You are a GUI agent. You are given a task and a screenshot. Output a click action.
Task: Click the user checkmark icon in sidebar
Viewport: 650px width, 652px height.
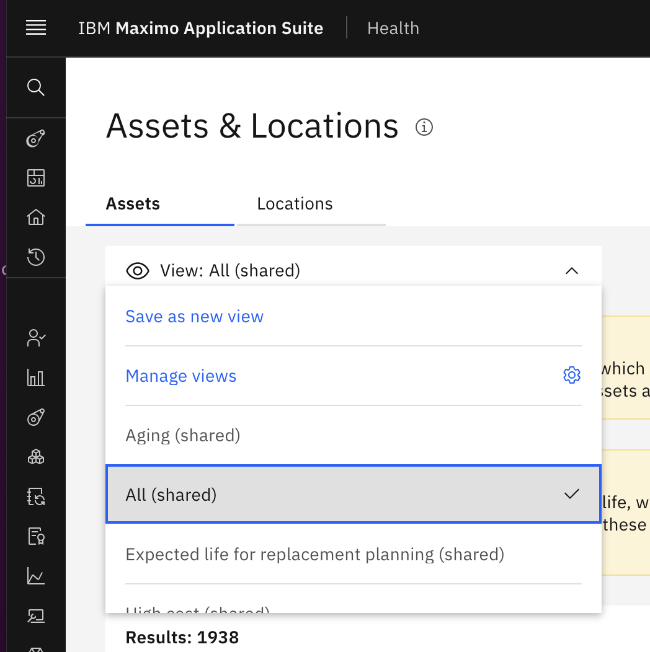click(x=36, y=338)
